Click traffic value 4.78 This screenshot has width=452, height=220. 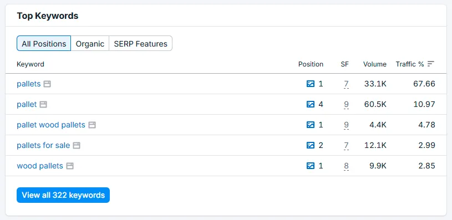426,125
